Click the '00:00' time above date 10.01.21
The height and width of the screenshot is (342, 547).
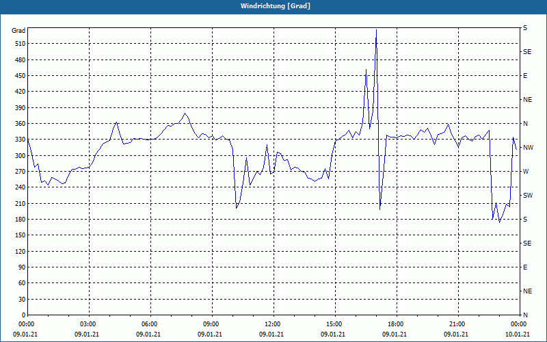pyautogui.click(x=518, y=324)
